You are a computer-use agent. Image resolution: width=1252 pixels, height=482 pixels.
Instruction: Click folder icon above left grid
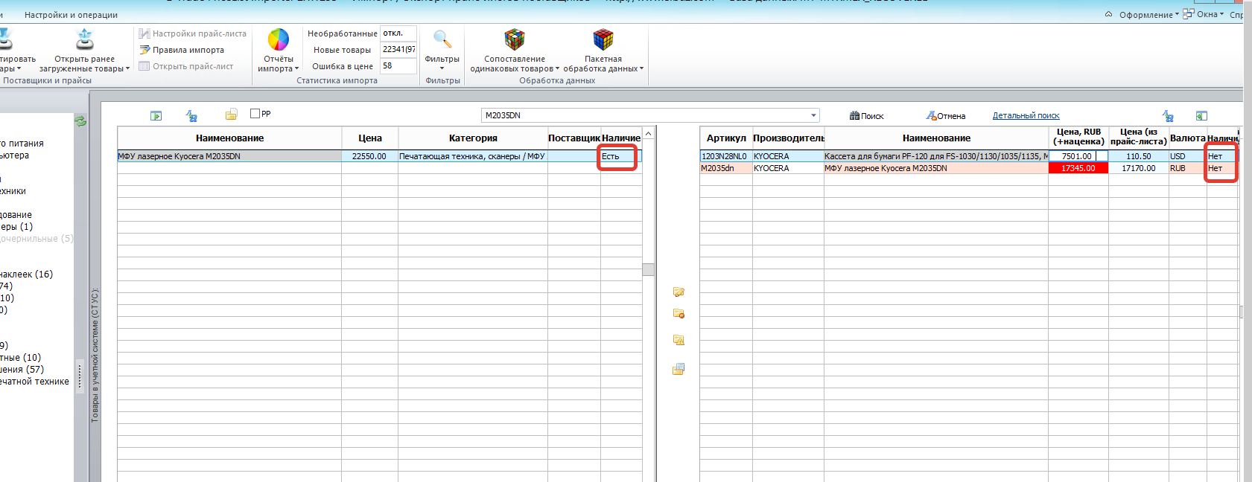click(x=232, y=115)
